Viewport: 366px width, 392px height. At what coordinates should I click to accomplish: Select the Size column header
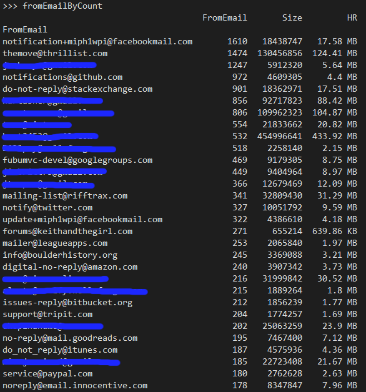[x=292, y=17]
